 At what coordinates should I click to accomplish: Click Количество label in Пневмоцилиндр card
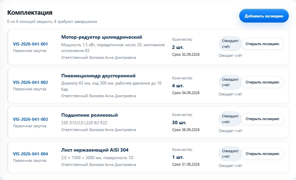(182, 78)
